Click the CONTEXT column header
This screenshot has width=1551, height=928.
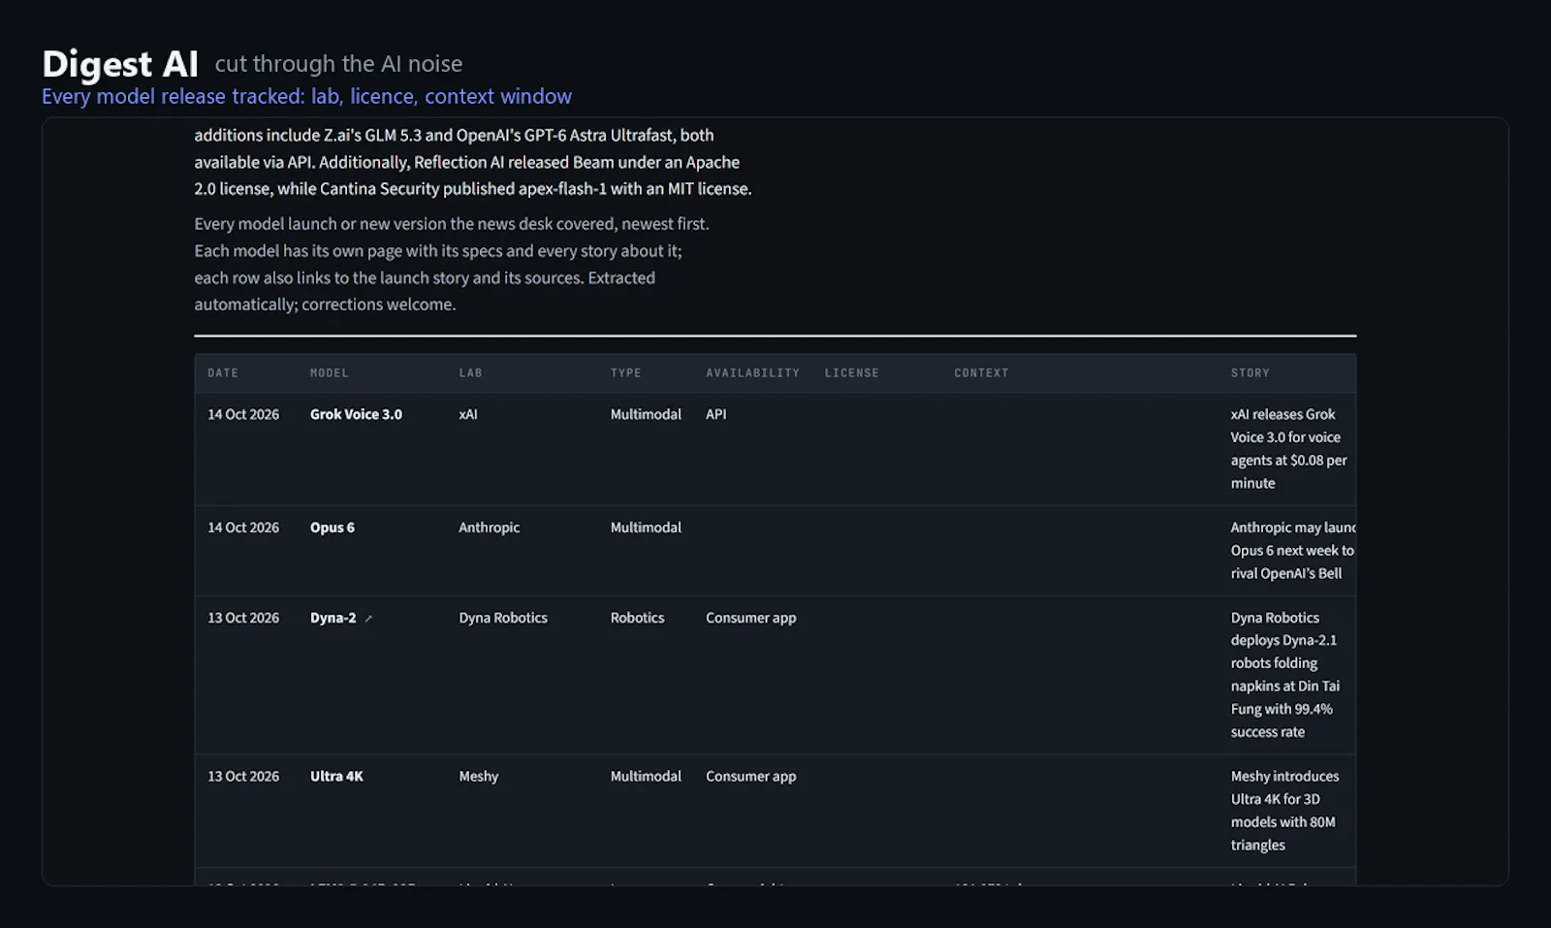coord(981,372)
